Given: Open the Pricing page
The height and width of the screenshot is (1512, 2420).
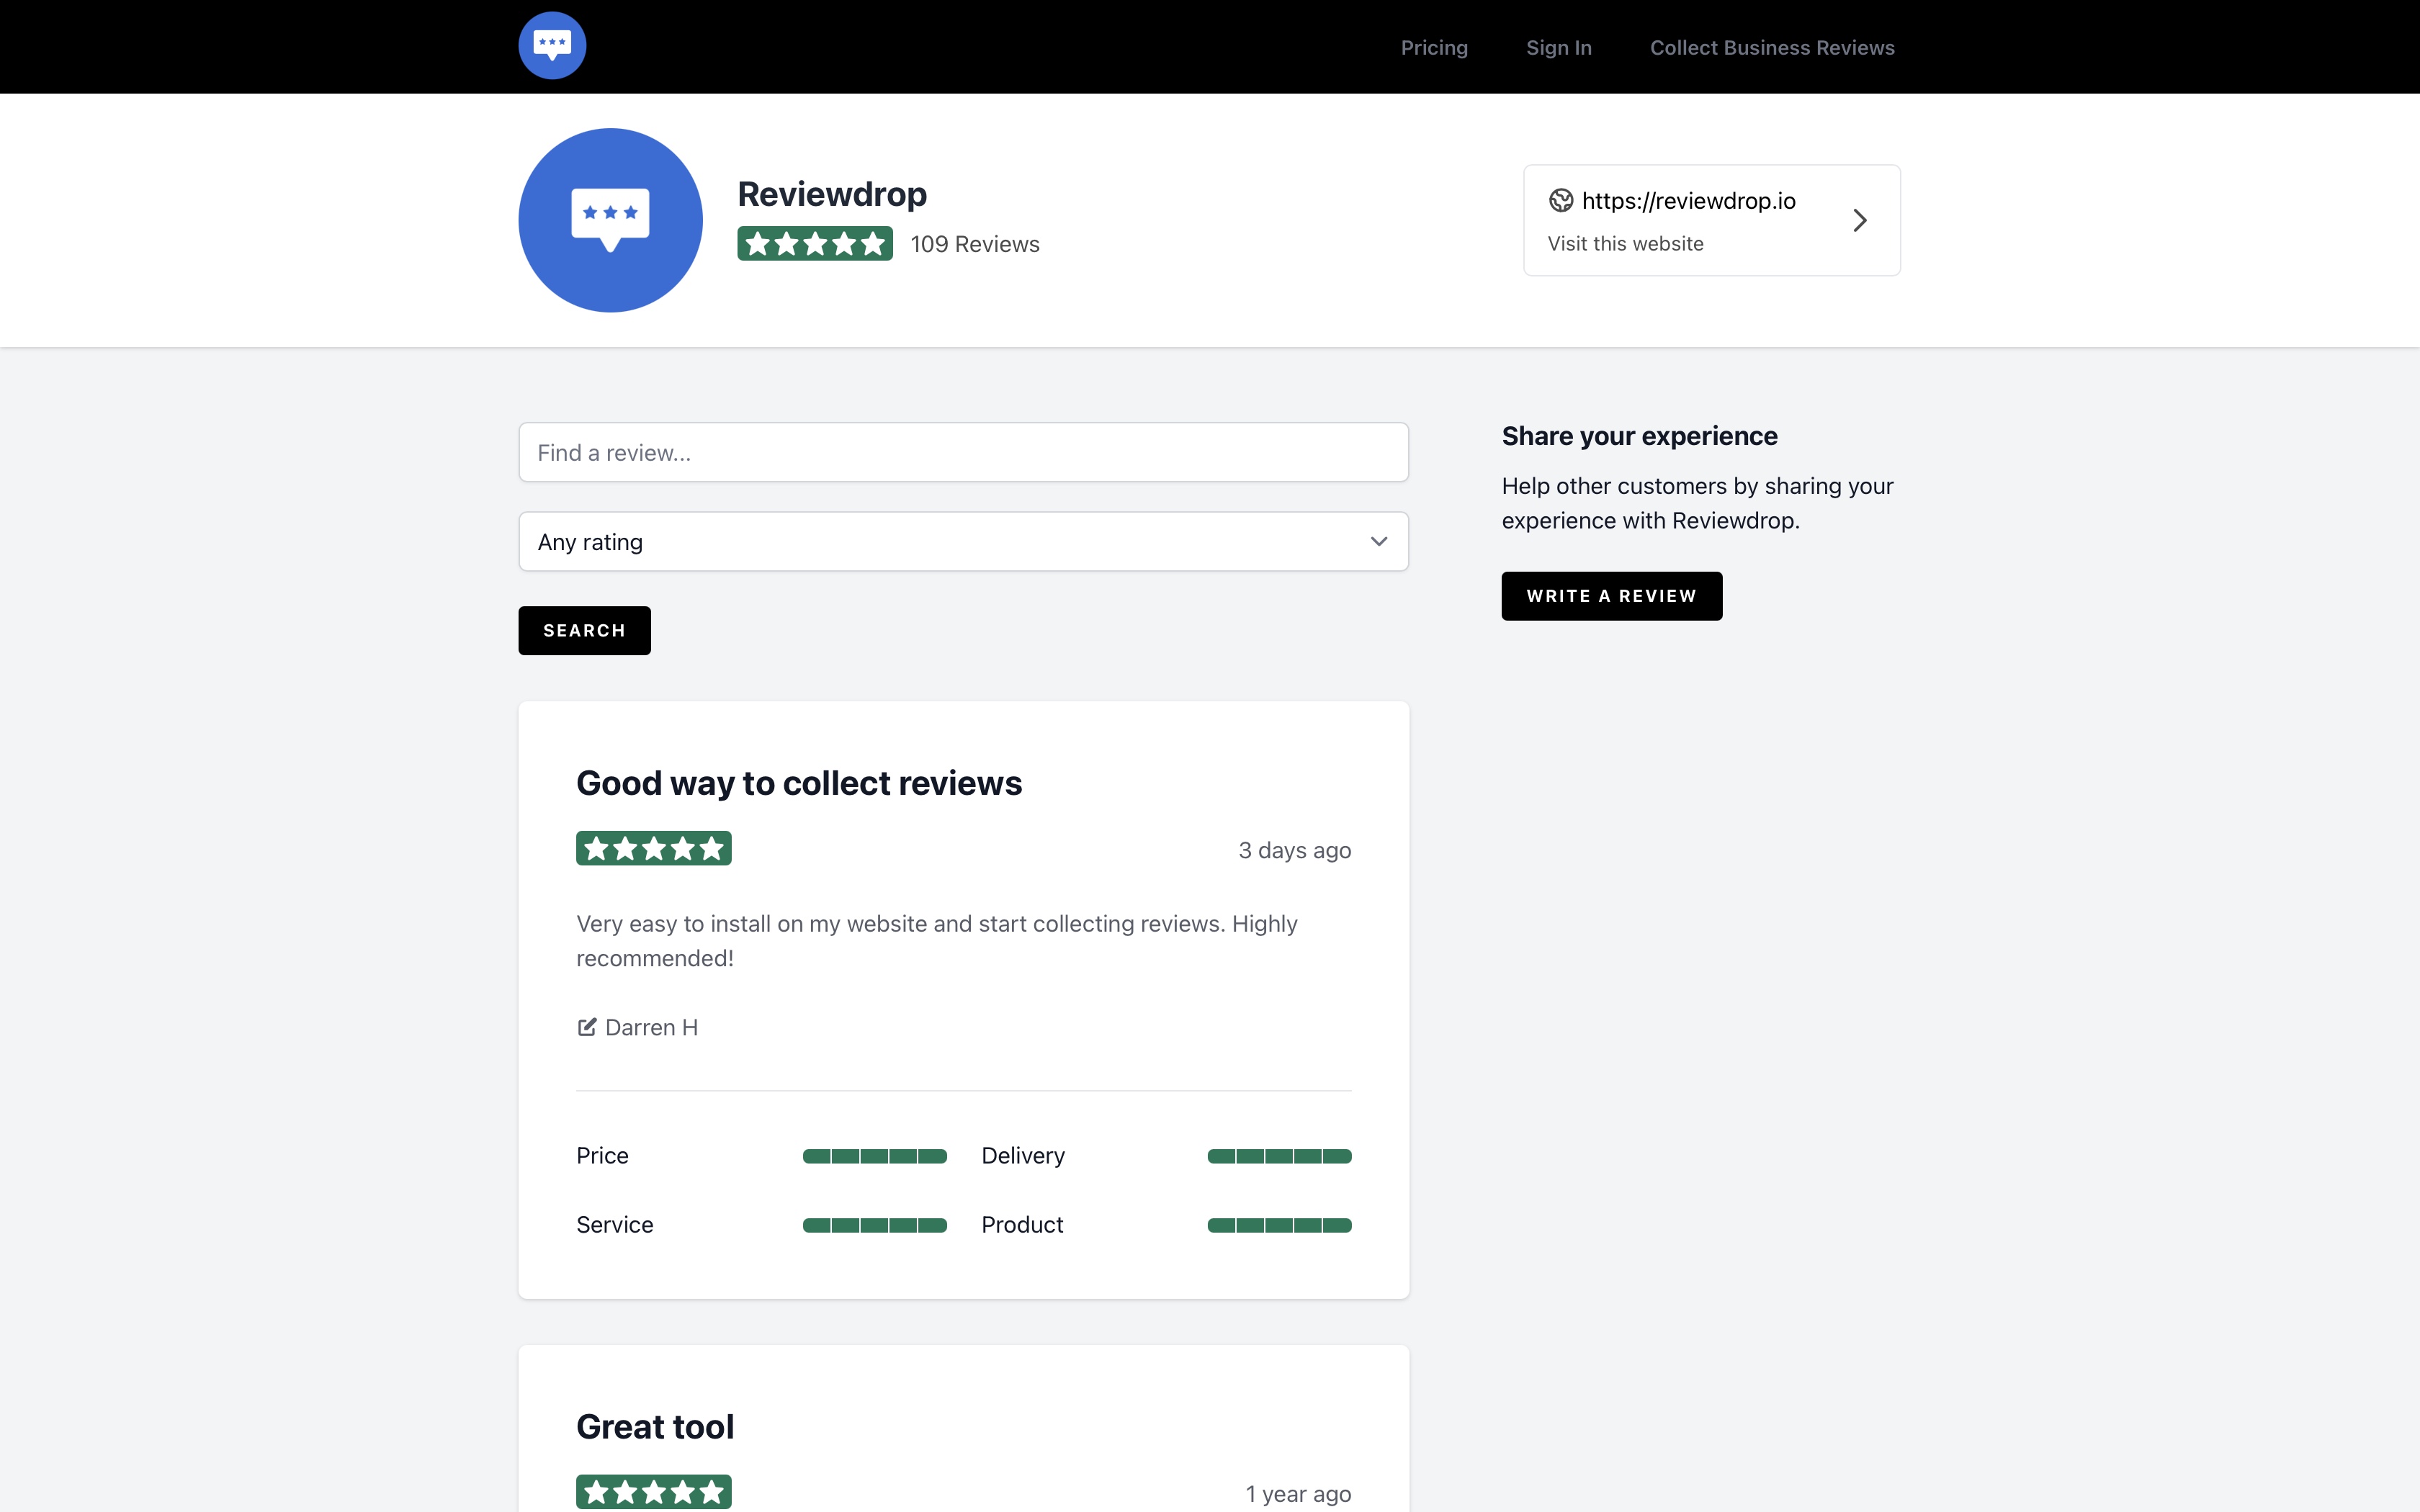Looking at the screenshot, I should (x=1434, y=48).
